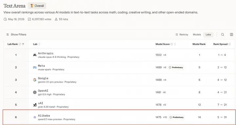Open the search magnifier icon
Image resolution: width=236 pixels, height=125 pixels.
[x=223, y=35]
